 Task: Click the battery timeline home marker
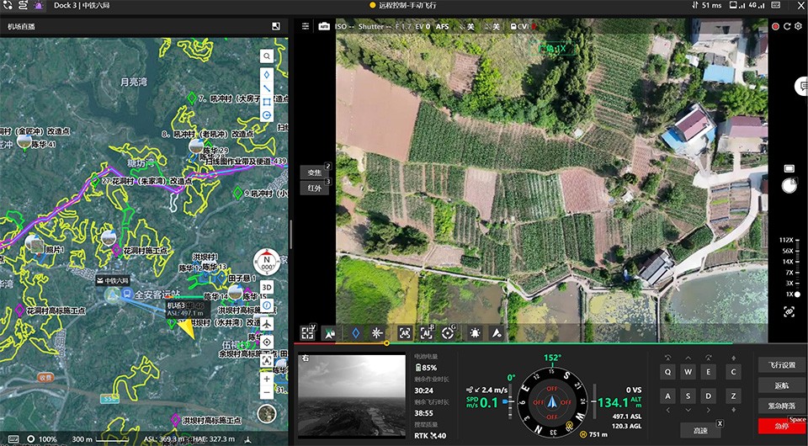coord(386,343)
